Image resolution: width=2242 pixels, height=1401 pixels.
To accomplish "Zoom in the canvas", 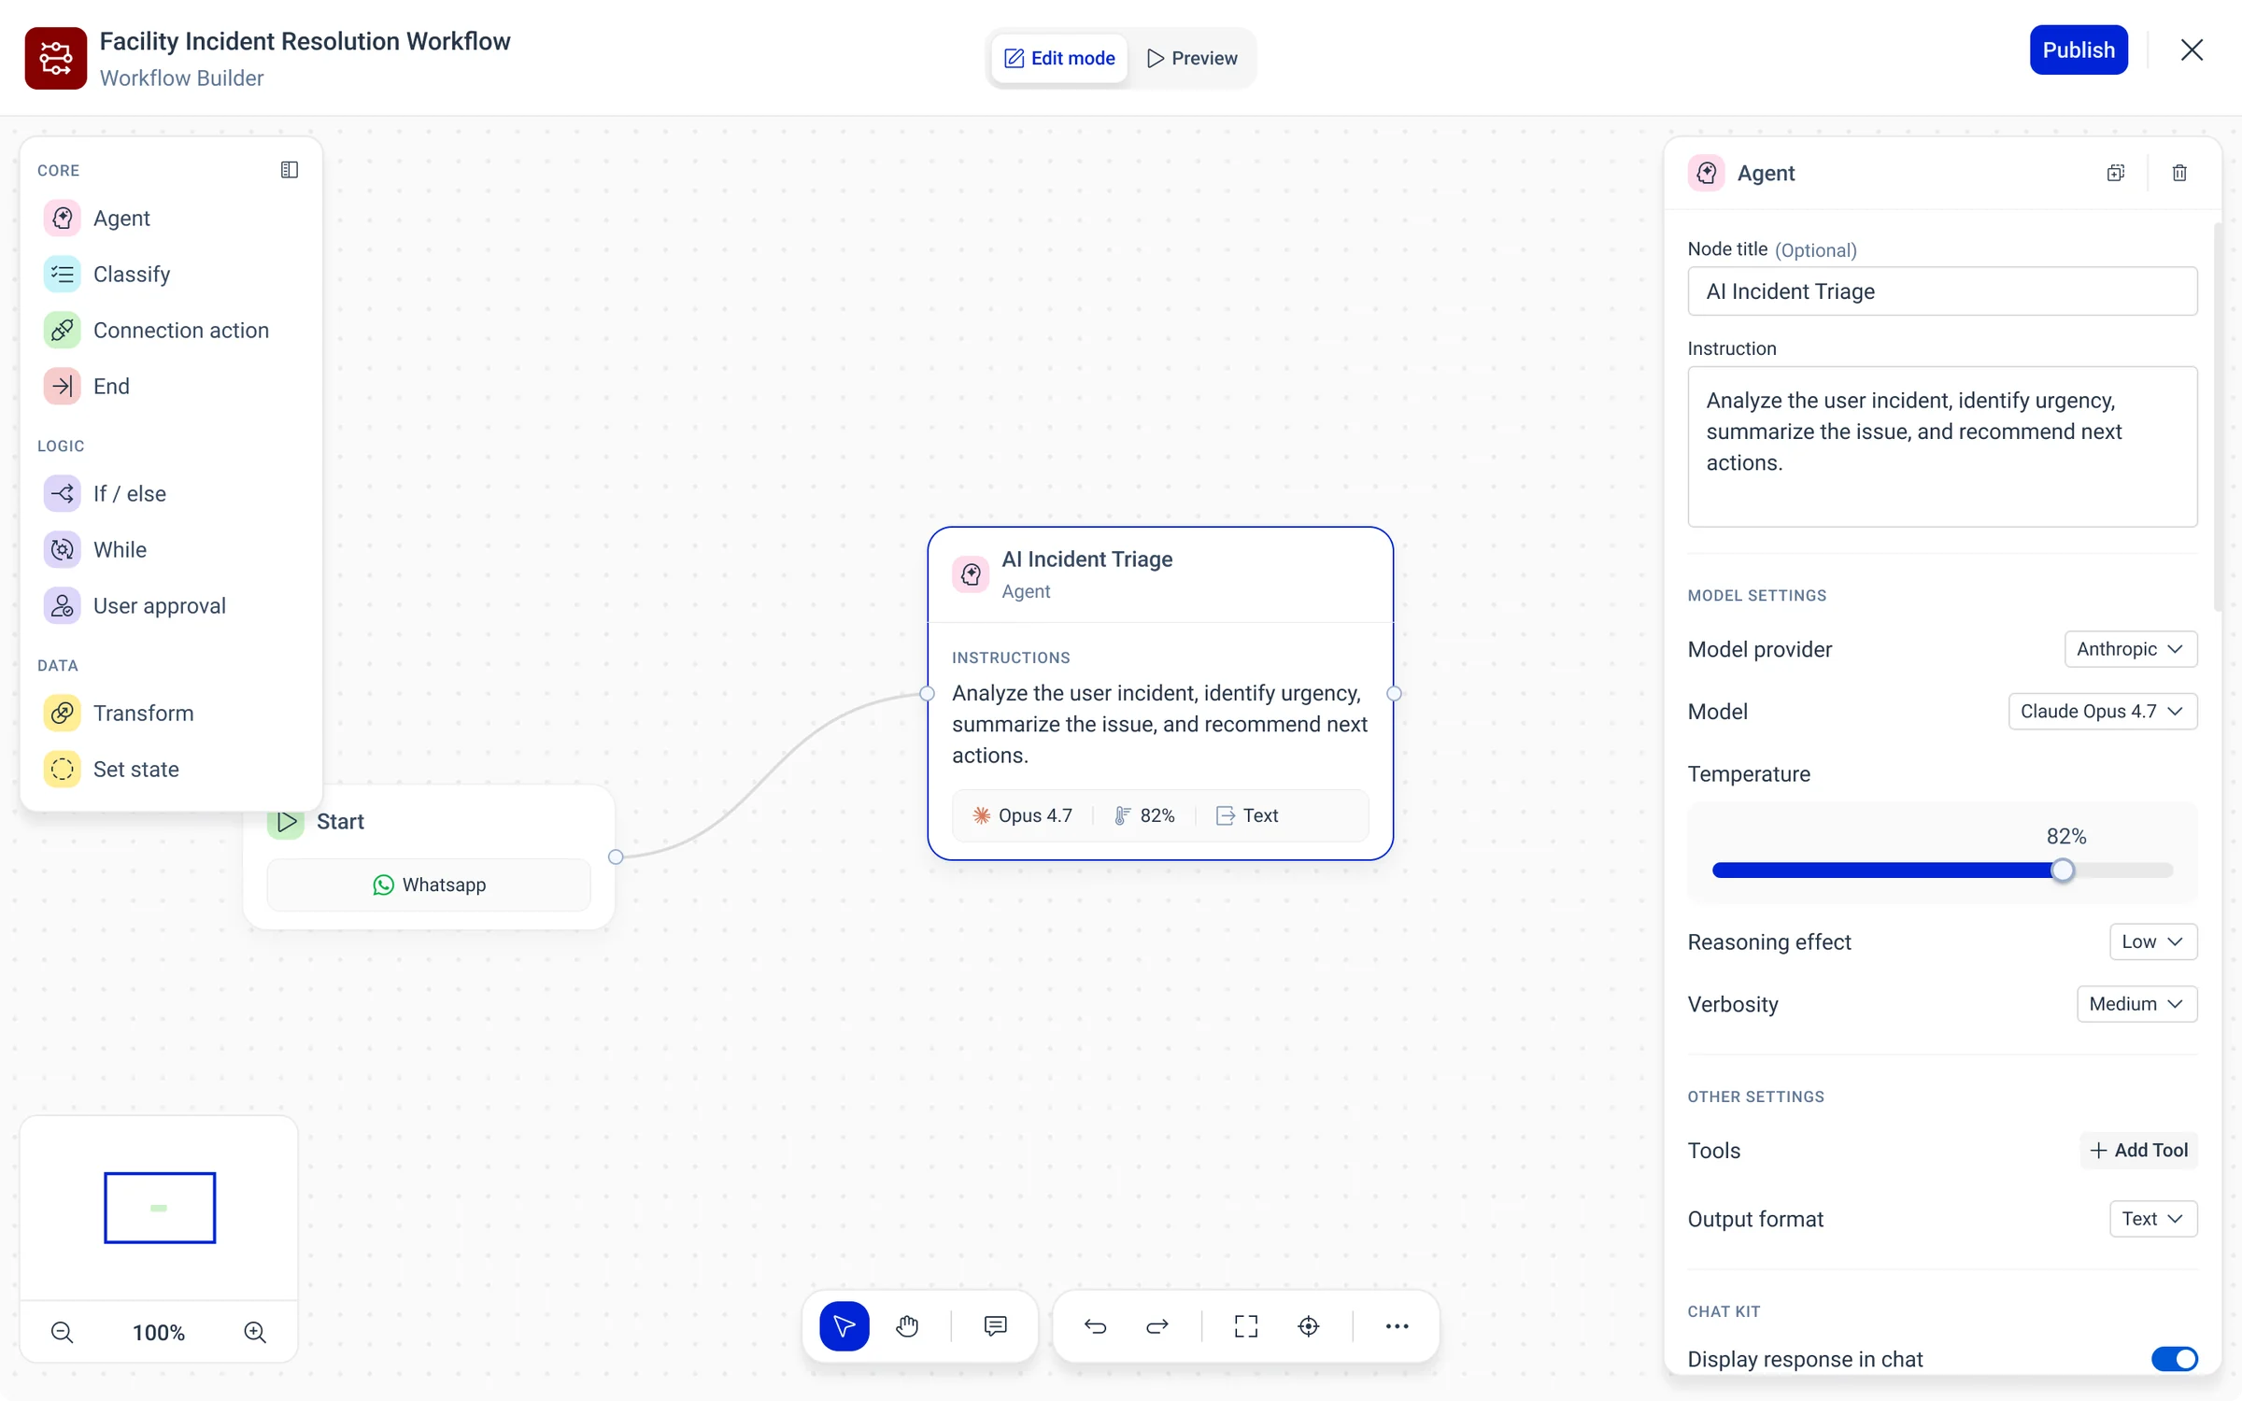I will pyautogui.click(x=255, y=1332).
